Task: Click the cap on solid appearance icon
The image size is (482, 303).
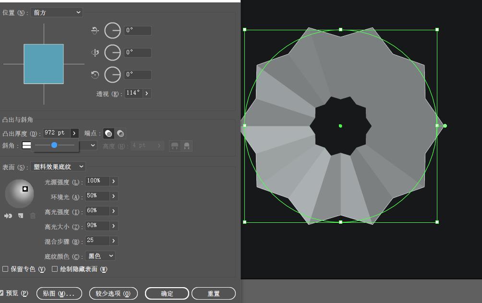Action: pos(108,133)
